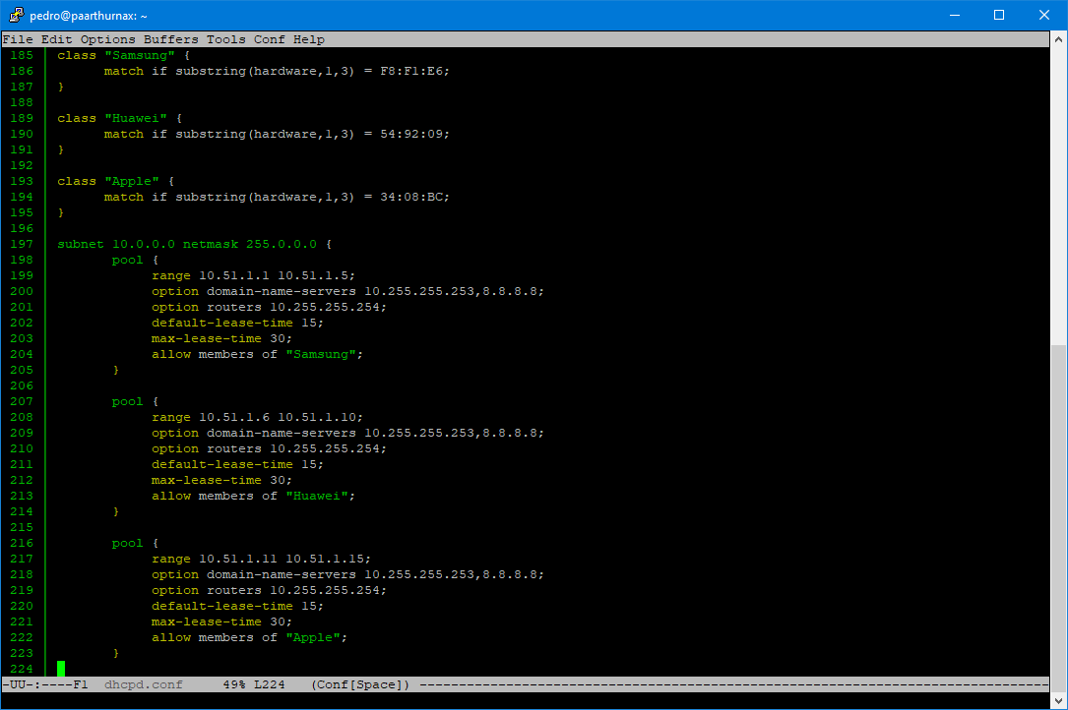1068x710 pixels.
Task: Open the Buffers menu
Action: 170,39
